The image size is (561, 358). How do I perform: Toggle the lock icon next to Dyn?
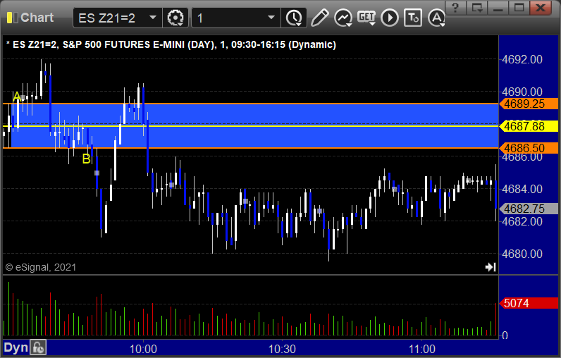(x=38, y=347)
